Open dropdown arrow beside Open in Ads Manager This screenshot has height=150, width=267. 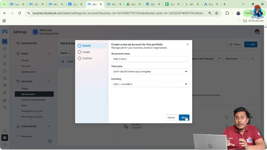coord(220,59)
